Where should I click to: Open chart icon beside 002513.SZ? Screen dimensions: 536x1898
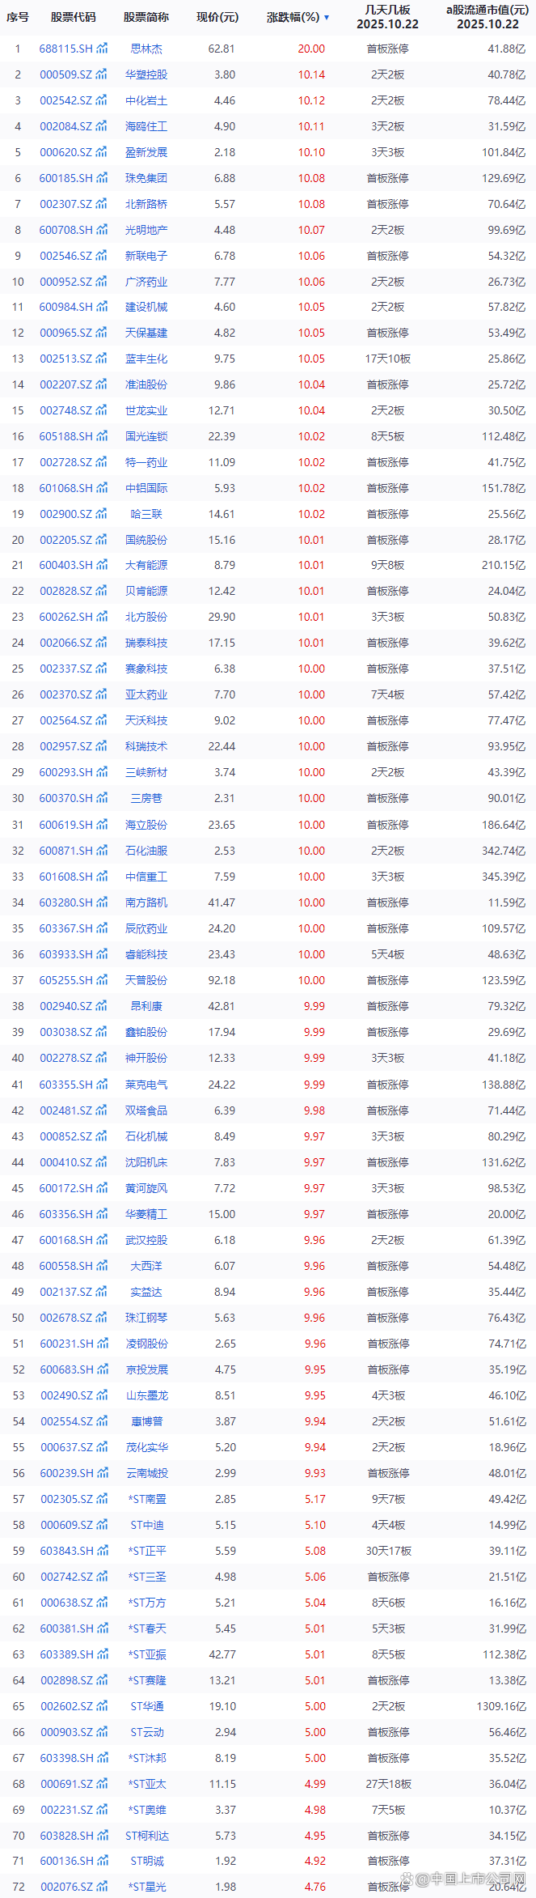click(102, 359)
